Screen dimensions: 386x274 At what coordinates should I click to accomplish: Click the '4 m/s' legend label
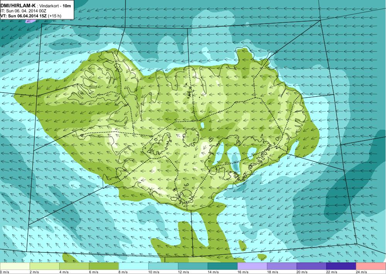64,272
